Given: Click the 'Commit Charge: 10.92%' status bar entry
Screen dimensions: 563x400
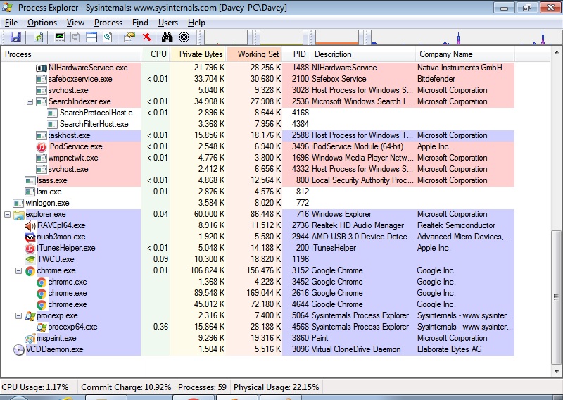Looking at the screenshot, I should pyautogui.click(x=126, y=387).
